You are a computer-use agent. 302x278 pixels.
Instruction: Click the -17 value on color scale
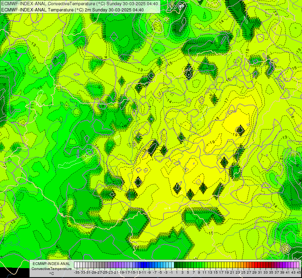[x=127, y=273]
